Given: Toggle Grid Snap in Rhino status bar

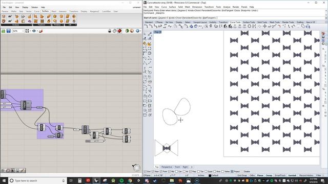Looking at the screenshot, I should pyautogui.click(x=242, y=175).
